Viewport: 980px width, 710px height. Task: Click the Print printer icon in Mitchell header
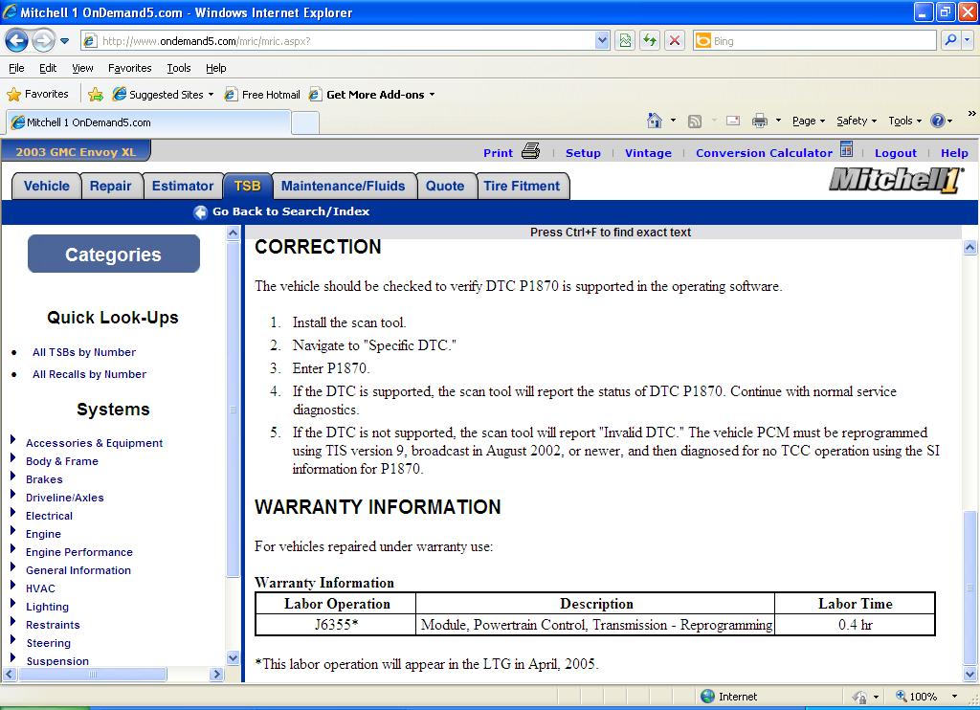click(x=530, y=151)
